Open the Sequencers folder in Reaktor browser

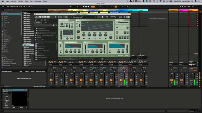(41, 28)
